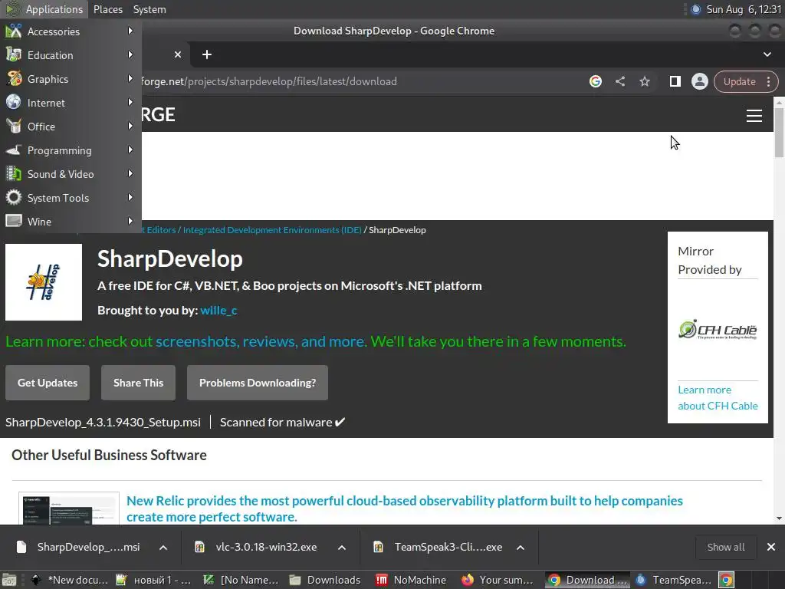
Task: Switch to the NoMachine taskbar window
Action: pos(412,580)
